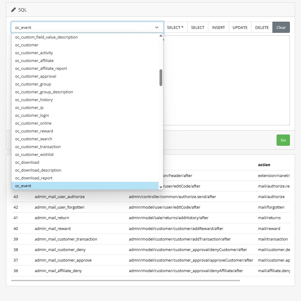The image size is (301, 301).
Task: Select oc_customer from the table list
Action: pos(27,45)
